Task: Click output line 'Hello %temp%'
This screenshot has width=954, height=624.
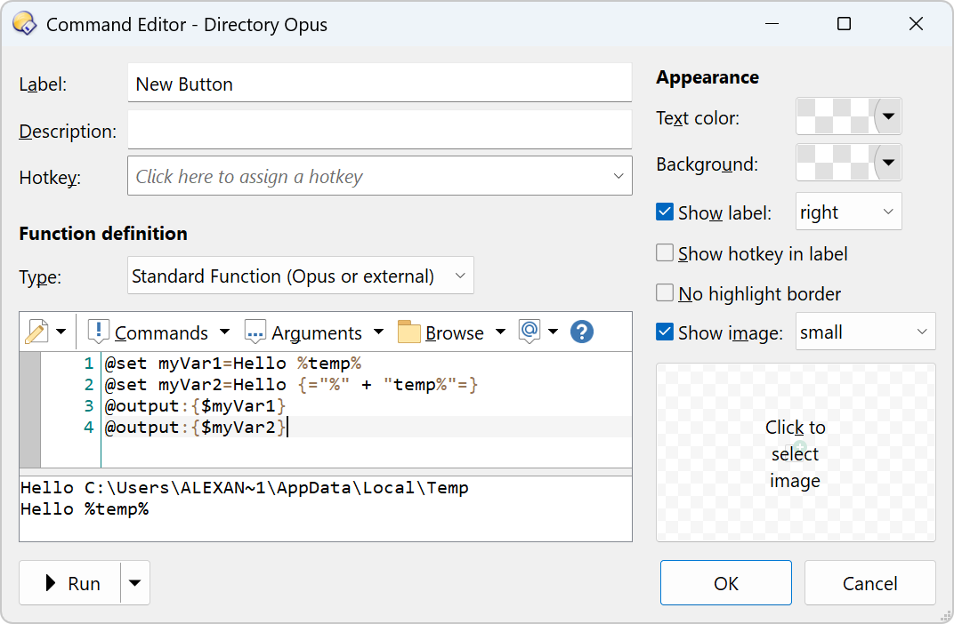Action: pyautogui.click(x=85, y=509)
